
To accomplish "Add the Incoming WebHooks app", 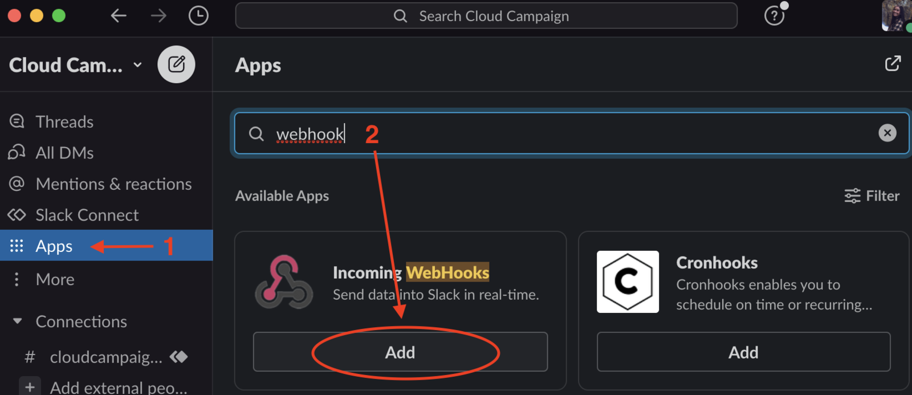I will point(400,352).
